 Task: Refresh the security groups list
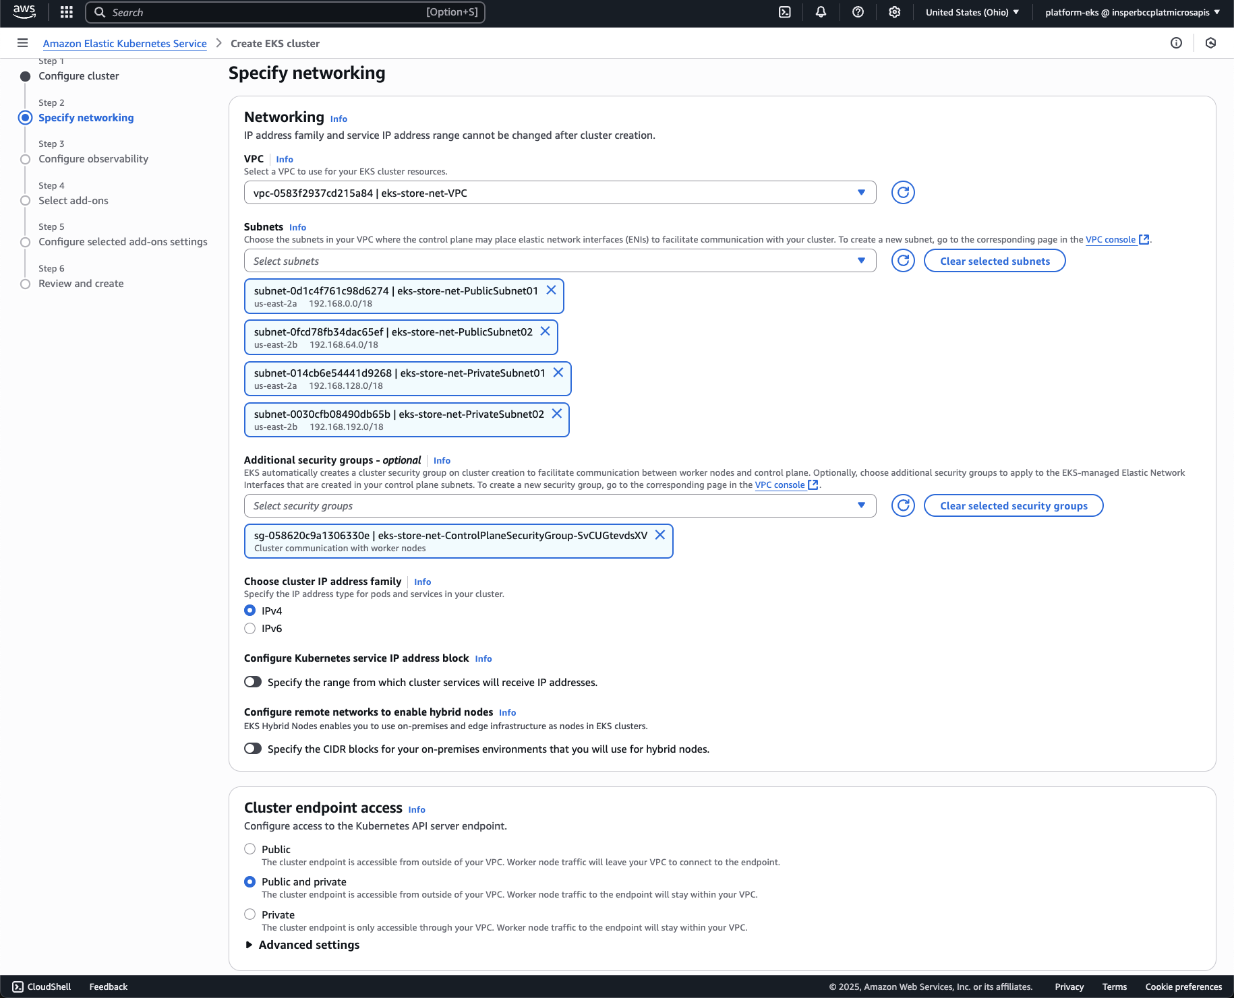pos(903,505)
